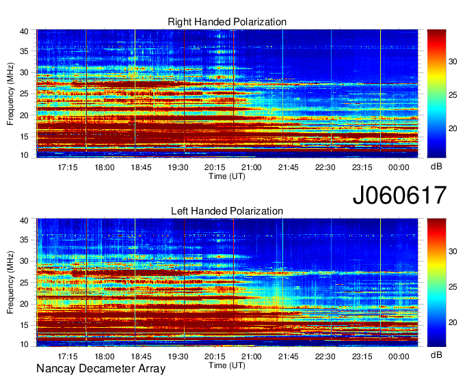Click the 25 MHz tick label on the top plot
The height and width of the screenshot is (377, 465).
24,94
